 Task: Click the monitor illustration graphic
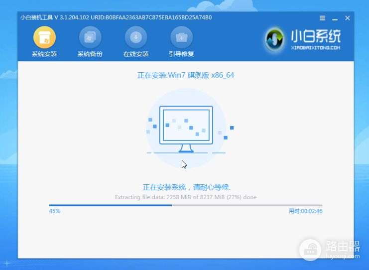pyautogui.click(x=186, y=129)
